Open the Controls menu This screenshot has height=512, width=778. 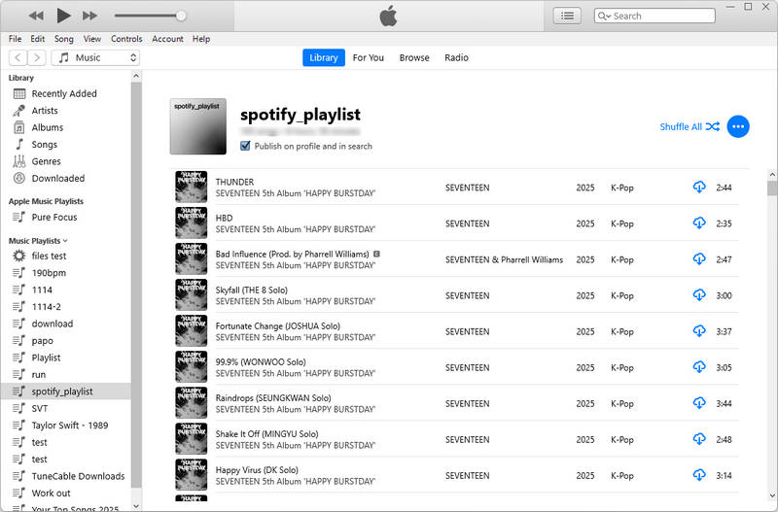[126, 39]
